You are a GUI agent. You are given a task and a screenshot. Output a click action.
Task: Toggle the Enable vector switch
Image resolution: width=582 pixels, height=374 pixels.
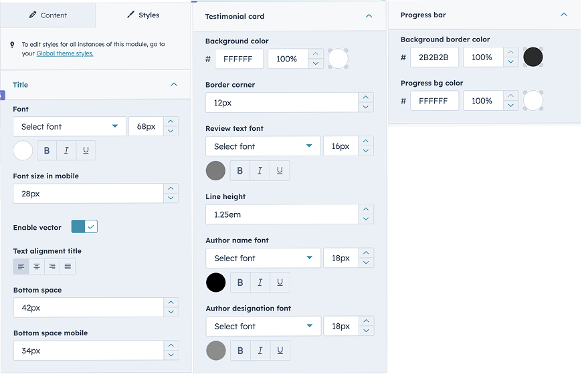pos(84,227)
